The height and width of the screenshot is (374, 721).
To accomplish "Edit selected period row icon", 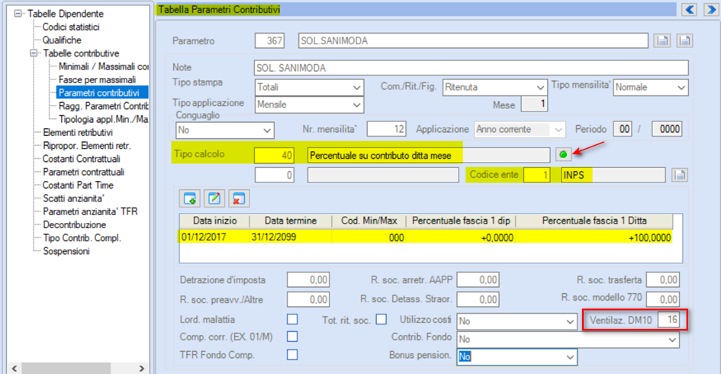I will [214, 198].
